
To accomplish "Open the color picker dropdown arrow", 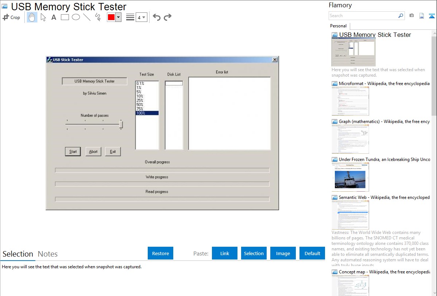I will tap(118, 17).
